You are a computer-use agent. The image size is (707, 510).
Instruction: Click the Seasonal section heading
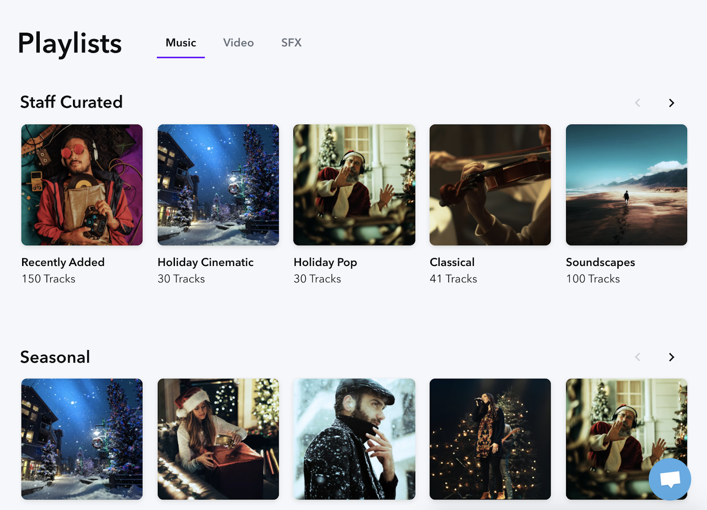click(55, 357)
